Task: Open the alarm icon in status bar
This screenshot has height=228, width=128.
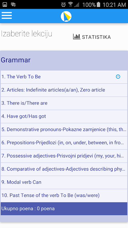Action: click(63, 5)
